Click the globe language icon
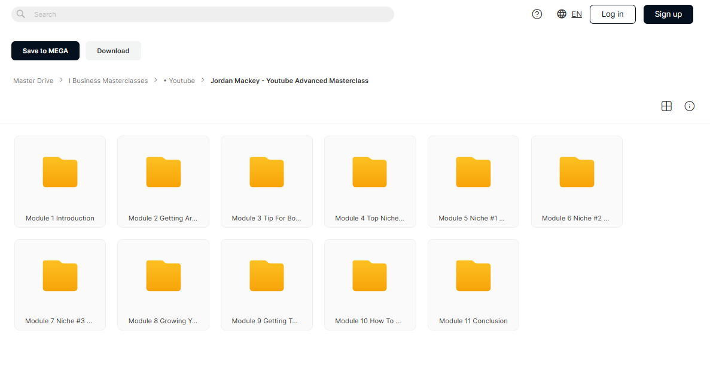The width and height of the screenshot is (710, 377). [x=562, y=14]
